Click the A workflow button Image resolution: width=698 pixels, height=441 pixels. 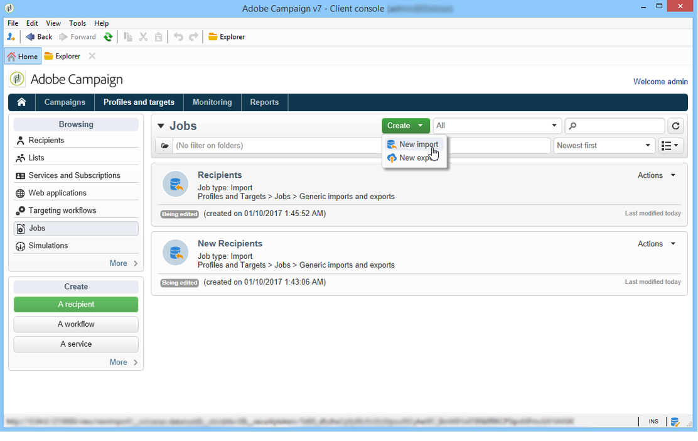click(76, 324)
